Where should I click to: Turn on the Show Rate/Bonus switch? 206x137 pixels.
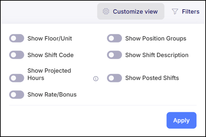point(16,95)
